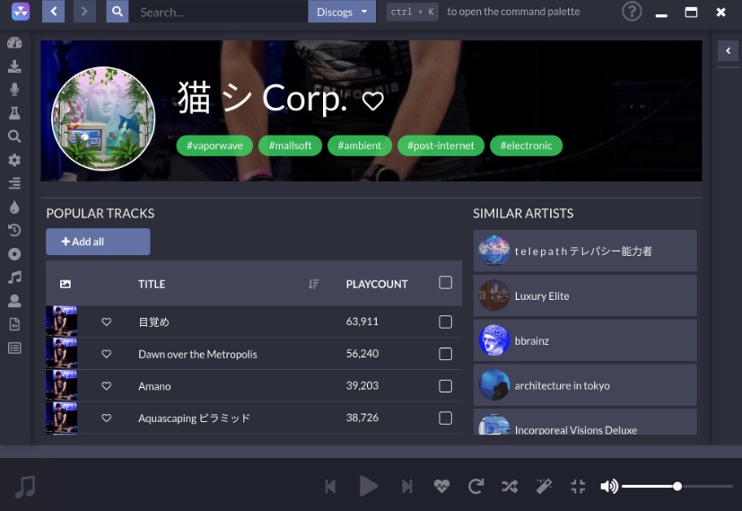Open the Dashboard from the sidebar
Viewport: 742px width, 511px height.
(14, 43)
